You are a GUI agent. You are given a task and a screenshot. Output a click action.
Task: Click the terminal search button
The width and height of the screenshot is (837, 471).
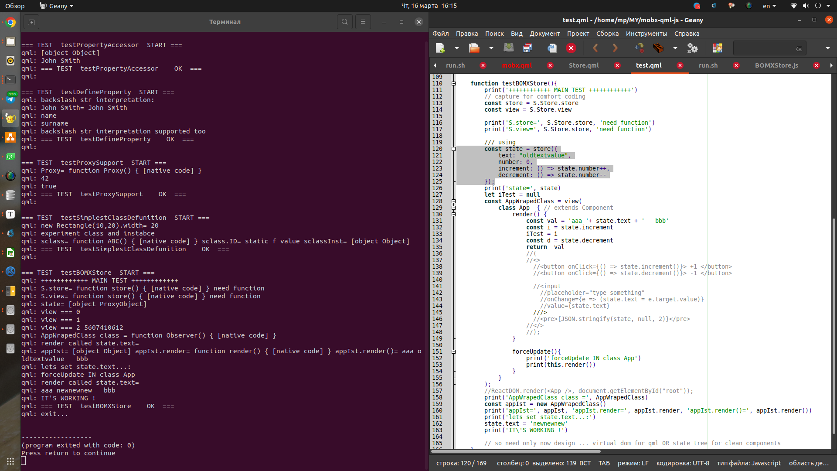344,22
